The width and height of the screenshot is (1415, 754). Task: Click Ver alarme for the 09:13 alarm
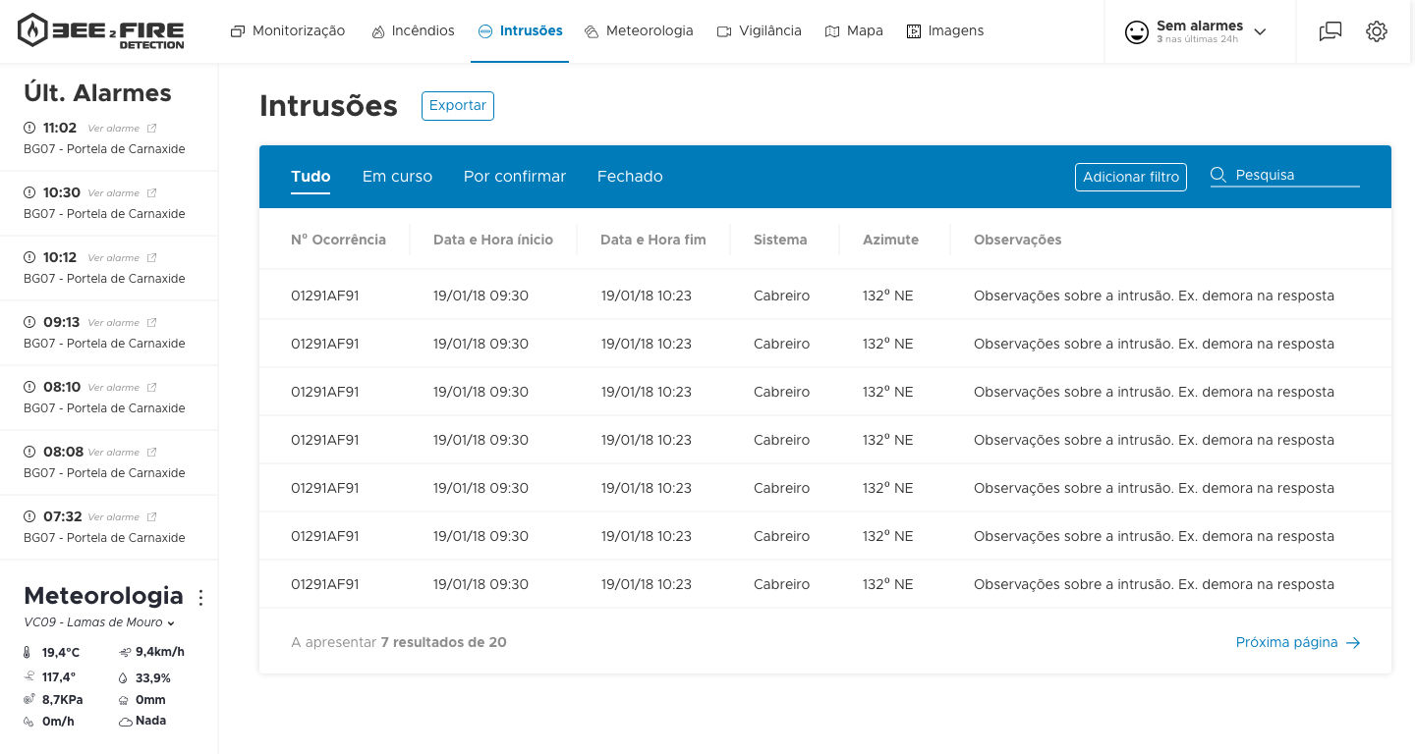tap(114, 323)
